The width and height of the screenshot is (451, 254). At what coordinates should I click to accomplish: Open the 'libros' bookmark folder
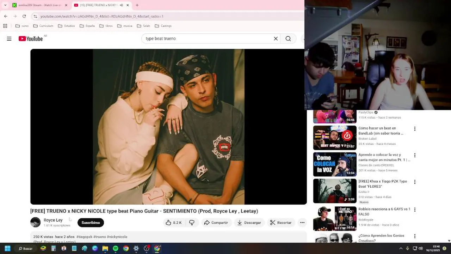(x=106, y=26)
